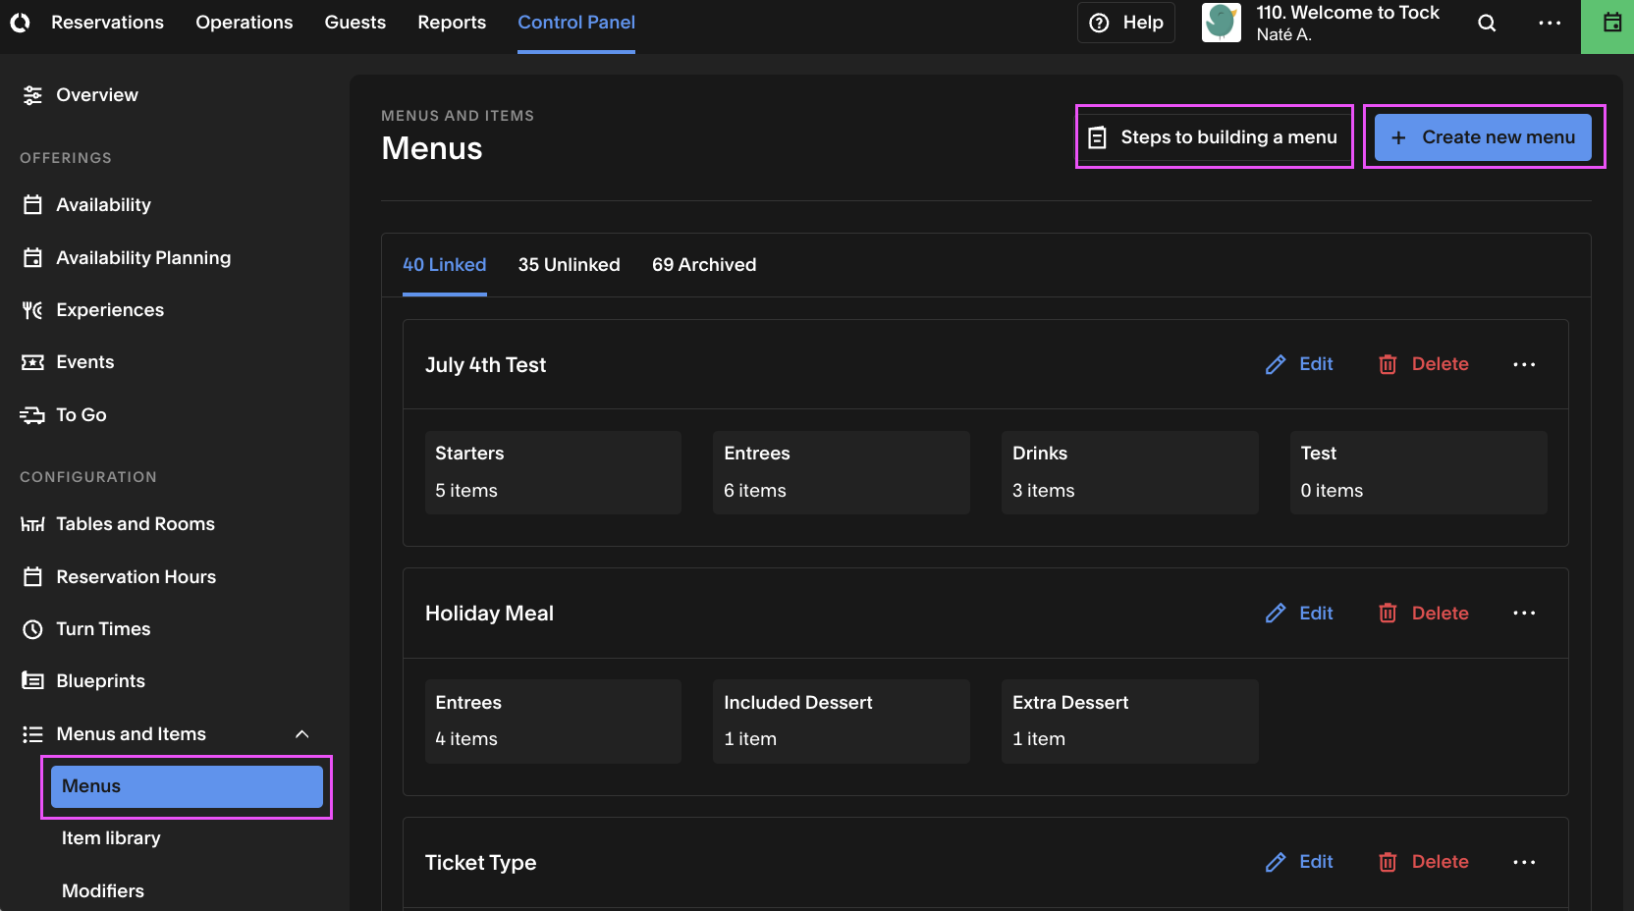The width and height of the screenshot is (1634, 911).
Task: Open the Reports top navigation item
Action: tap(452, 23)
